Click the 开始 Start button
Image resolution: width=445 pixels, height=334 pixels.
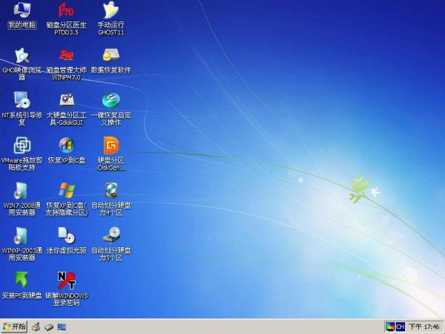(15, 327)
